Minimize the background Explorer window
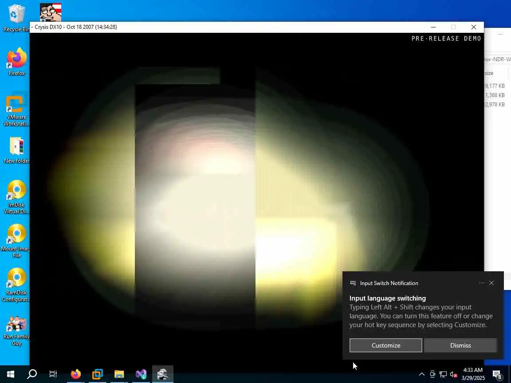 click(x=500, y=34)
